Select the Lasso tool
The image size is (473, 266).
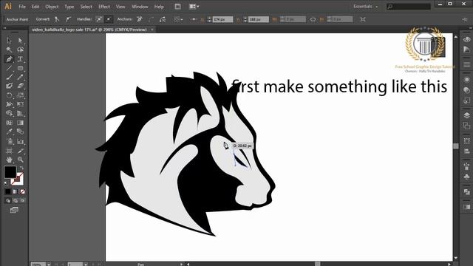pyautogui.click(x=20, y=50)
